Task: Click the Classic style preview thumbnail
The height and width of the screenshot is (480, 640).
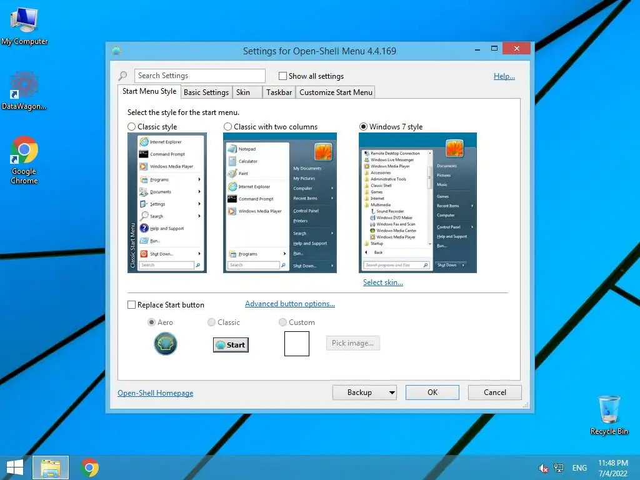Action: click(167, 203)
